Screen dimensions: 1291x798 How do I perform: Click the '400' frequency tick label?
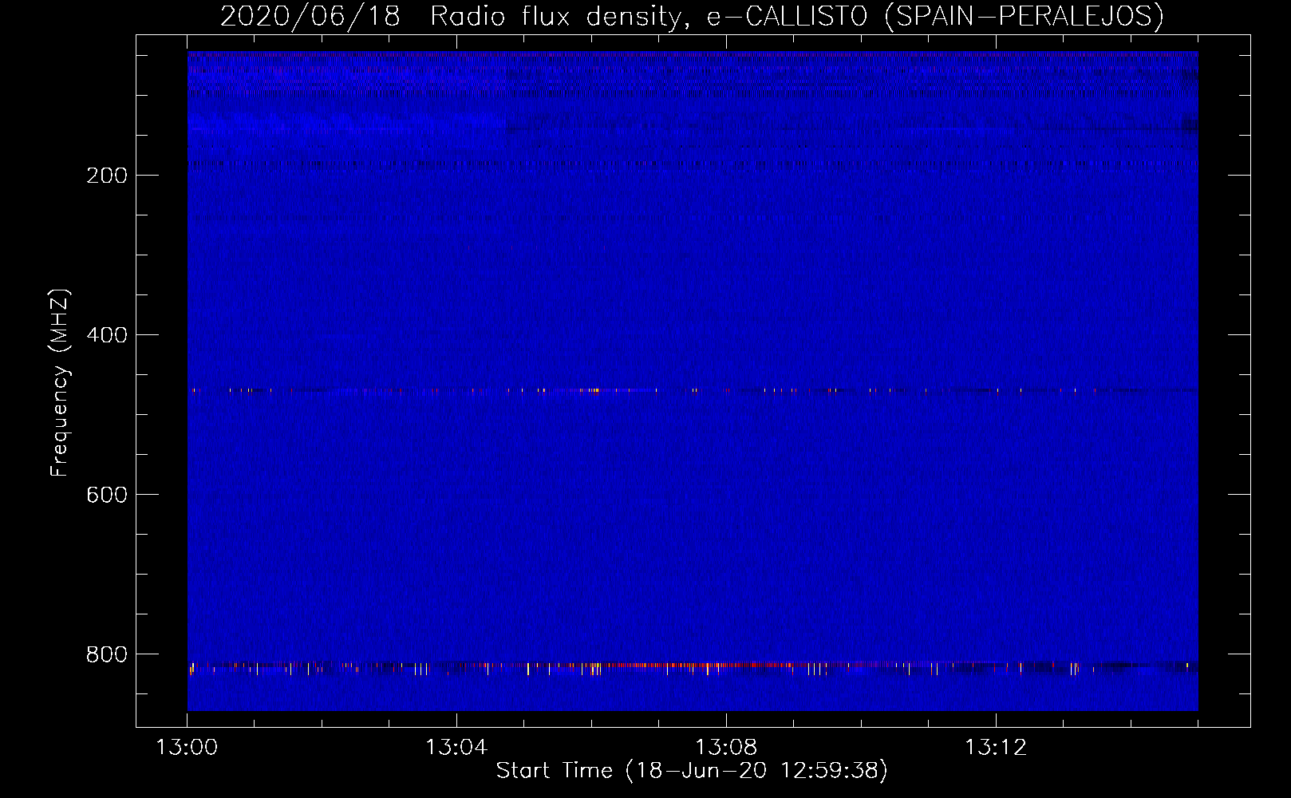click(x=107, y=335)
